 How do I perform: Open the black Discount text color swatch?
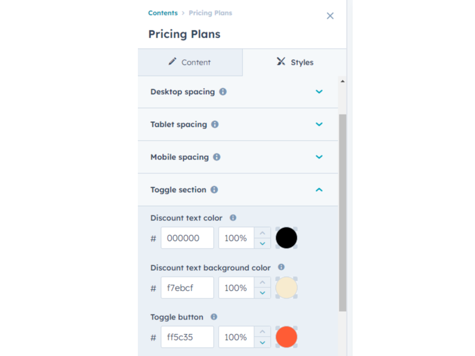[286, 238]
